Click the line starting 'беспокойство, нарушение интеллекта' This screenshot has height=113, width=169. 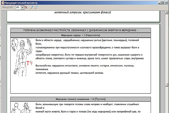coord(85,66)
